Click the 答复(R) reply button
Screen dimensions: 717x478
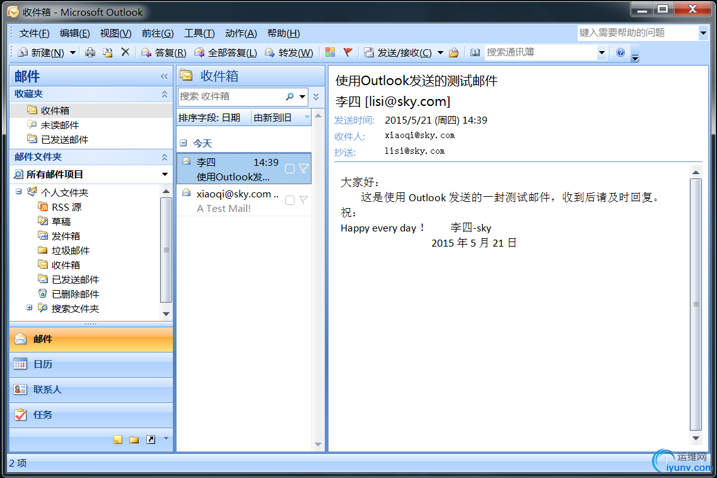coord(163,52)
